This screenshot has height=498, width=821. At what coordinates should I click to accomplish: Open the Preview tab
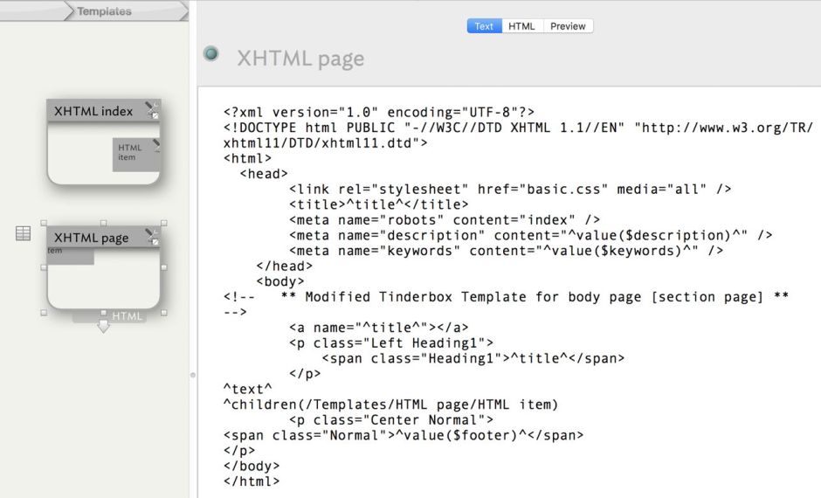[x=568, y=26]
